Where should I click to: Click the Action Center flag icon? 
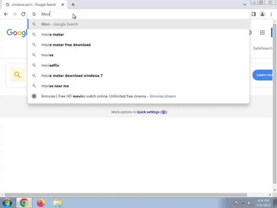tap(237, 203)
